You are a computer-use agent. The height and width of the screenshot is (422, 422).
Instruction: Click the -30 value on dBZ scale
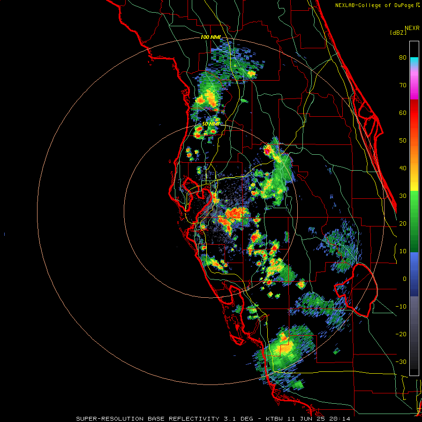[401, 362]
